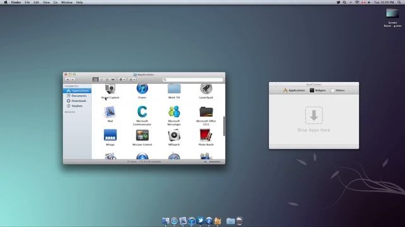The height and width of the screenshot is (227, 405).
Task: Select Stephen home folder in sidebar
Action: point(77,106)
